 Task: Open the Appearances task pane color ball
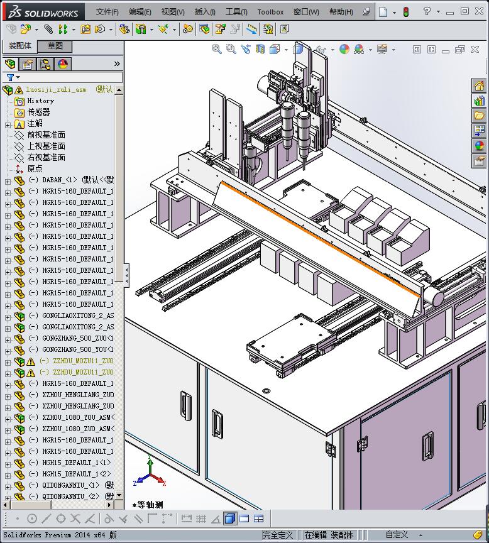[480, 146]
